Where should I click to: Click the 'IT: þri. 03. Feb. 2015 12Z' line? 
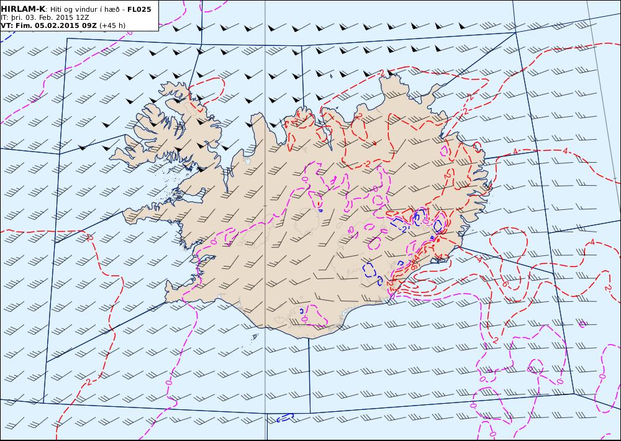tap(45, 18)
